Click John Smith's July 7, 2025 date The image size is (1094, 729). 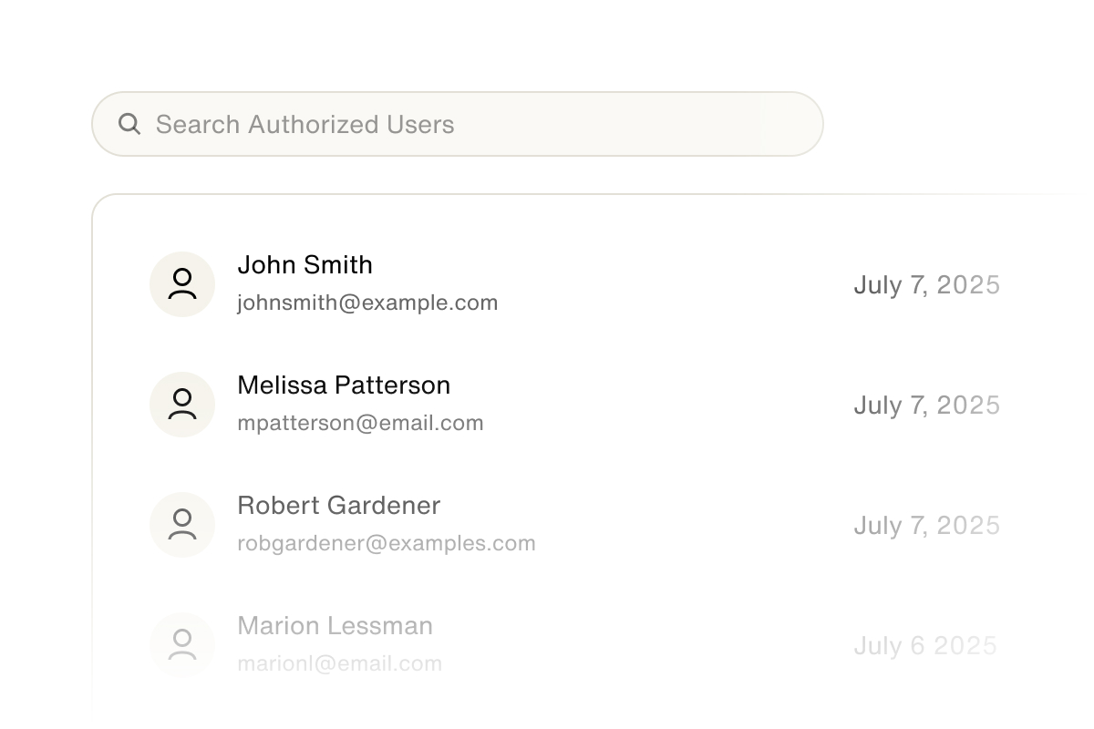[926, 285]
